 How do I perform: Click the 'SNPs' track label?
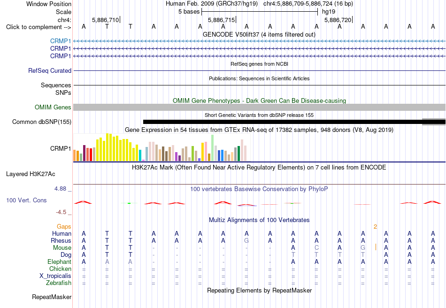(63, 92)
